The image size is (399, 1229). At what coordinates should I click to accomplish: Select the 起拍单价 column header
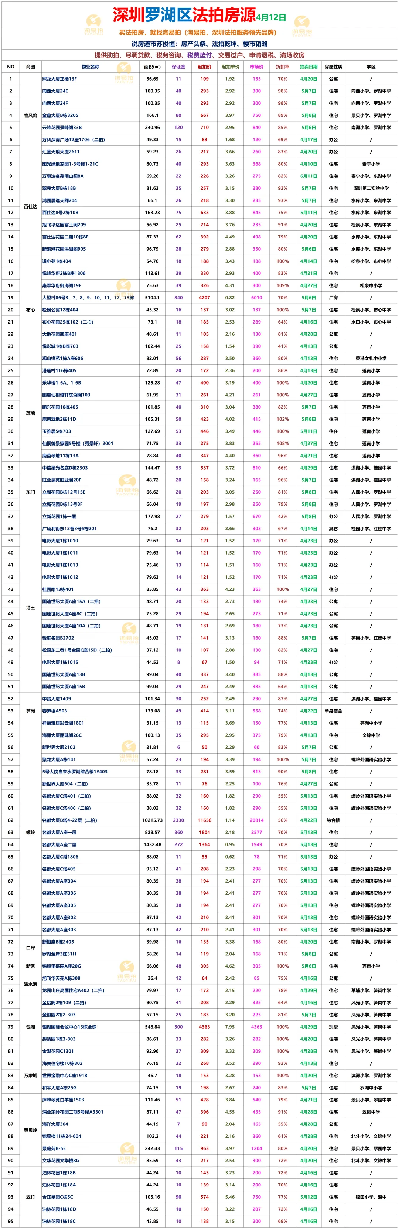point(230,67)
